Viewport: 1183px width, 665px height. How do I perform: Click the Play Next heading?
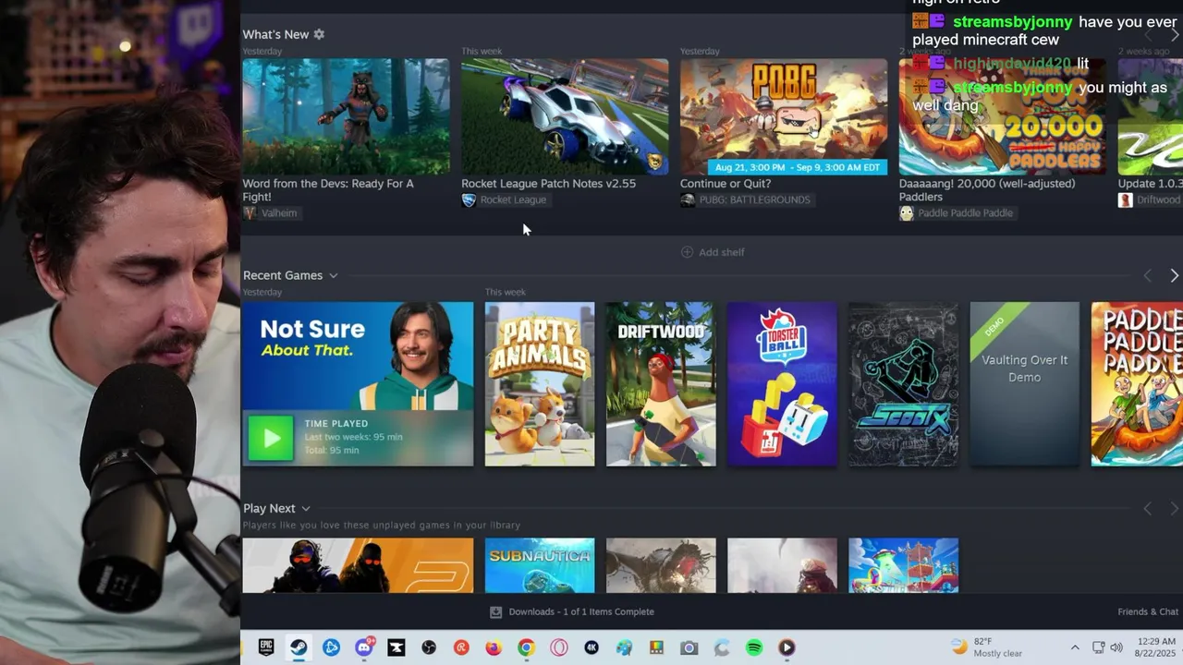(x=269, y=508)
